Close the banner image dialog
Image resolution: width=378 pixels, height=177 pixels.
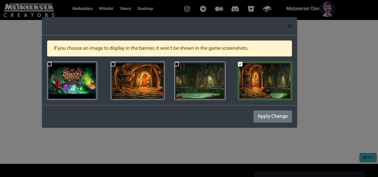pyautogui.click(x=289, y=26)
